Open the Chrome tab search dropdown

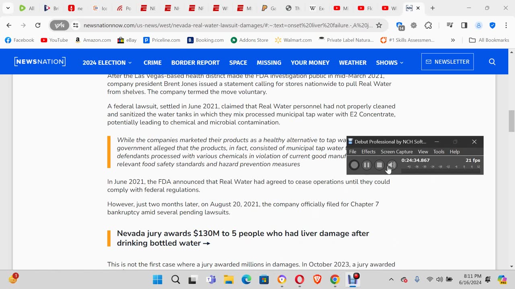tap(8, 8)
